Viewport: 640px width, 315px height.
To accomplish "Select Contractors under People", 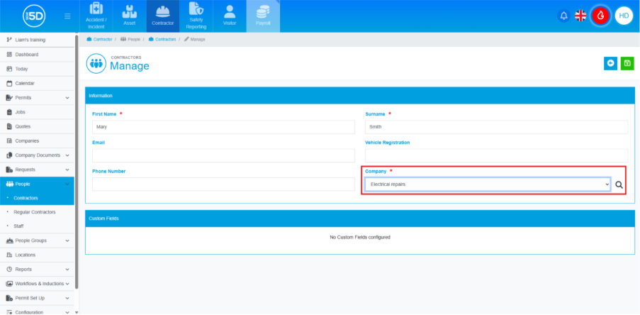I will 37,198.
